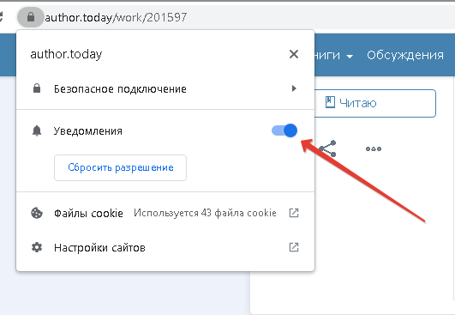Viewport: 455px width, 315px height.
Task: Click the lock icon in address bar
Action: (31, 17)
